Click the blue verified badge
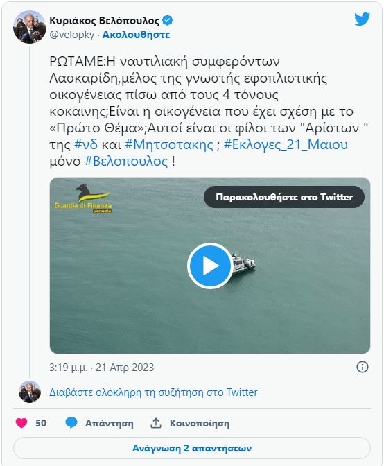 click(168, 21)
